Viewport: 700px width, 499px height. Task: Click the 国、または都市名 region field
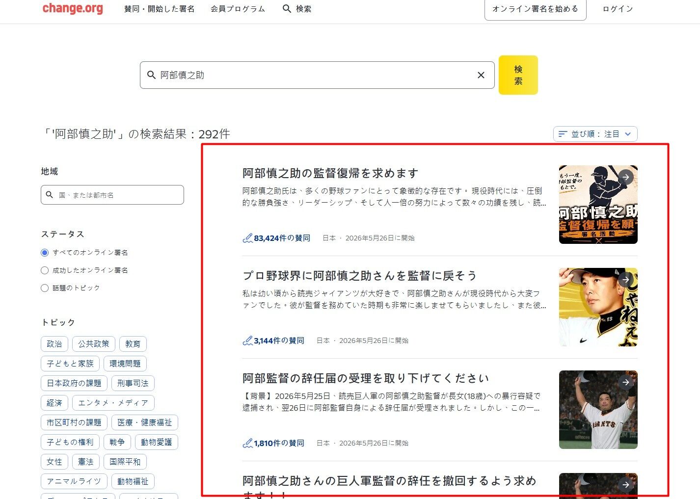112,195
